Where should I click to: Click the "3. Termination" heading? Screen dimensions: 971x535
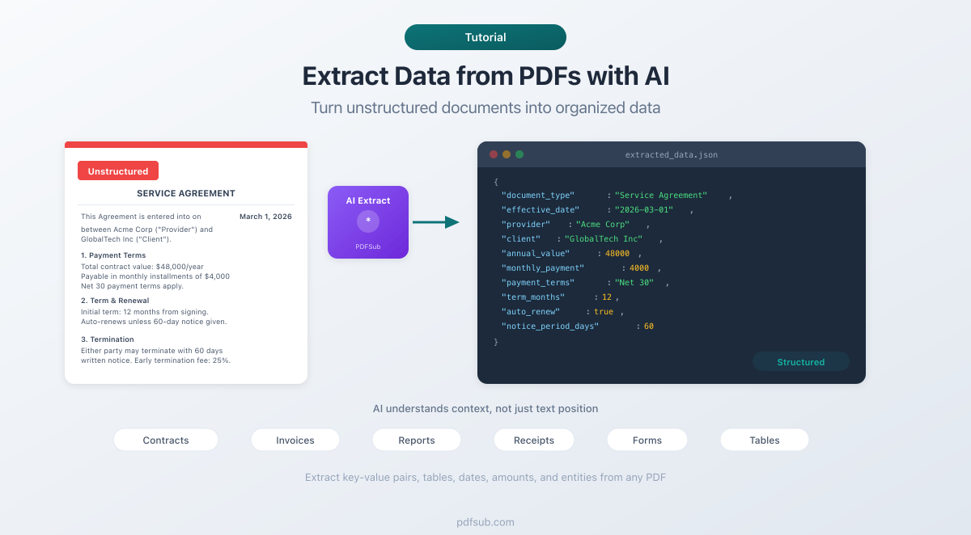pyautogui.click(x=108, y=339)
